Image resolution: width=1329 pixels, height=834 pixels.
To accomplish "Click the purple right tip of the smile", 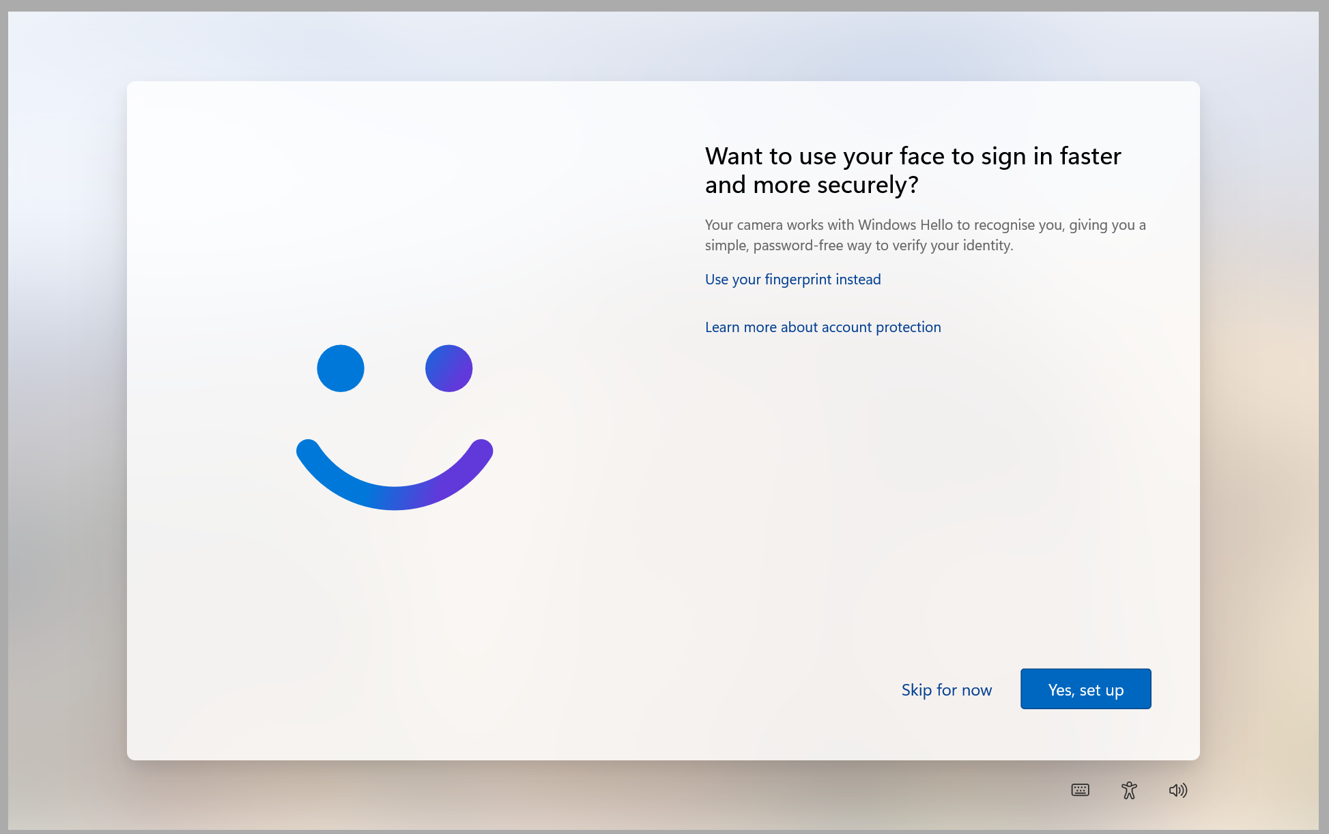I will (481, 450).
